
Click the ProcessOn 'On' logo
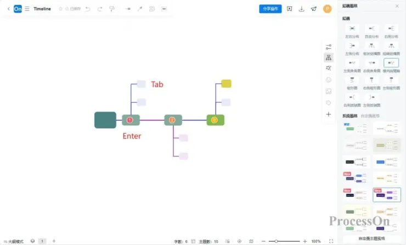(18, 9)
